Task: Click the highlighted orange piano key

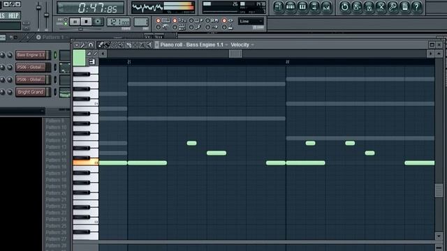Action: (x=86, y=162)
